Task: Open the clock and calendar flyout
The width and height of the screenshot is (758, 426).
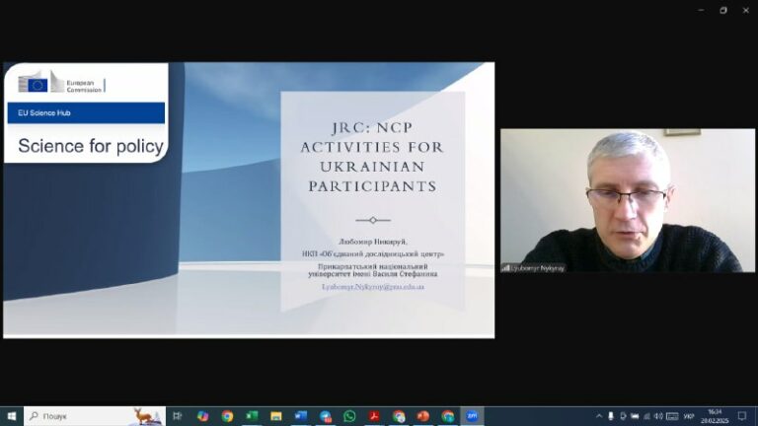Action: [715, 416]
